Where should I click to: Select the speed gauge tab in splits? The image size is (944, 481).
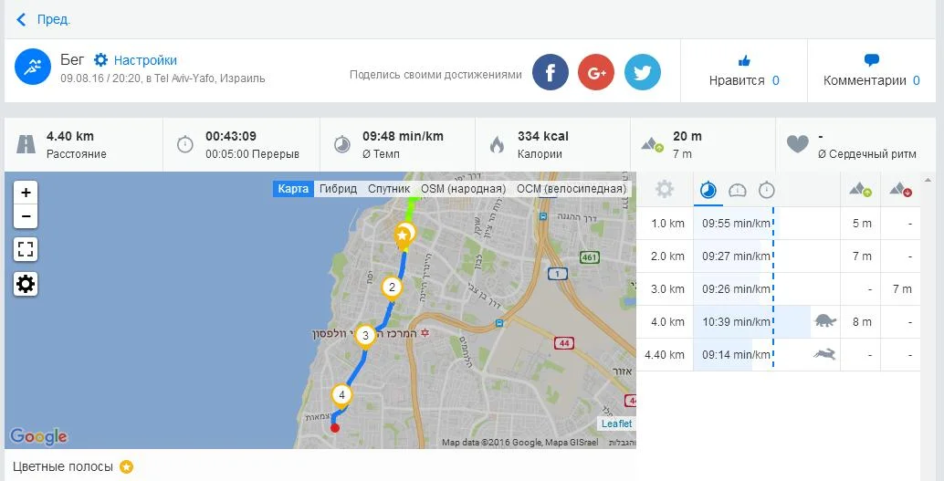(x=738, y=191)
